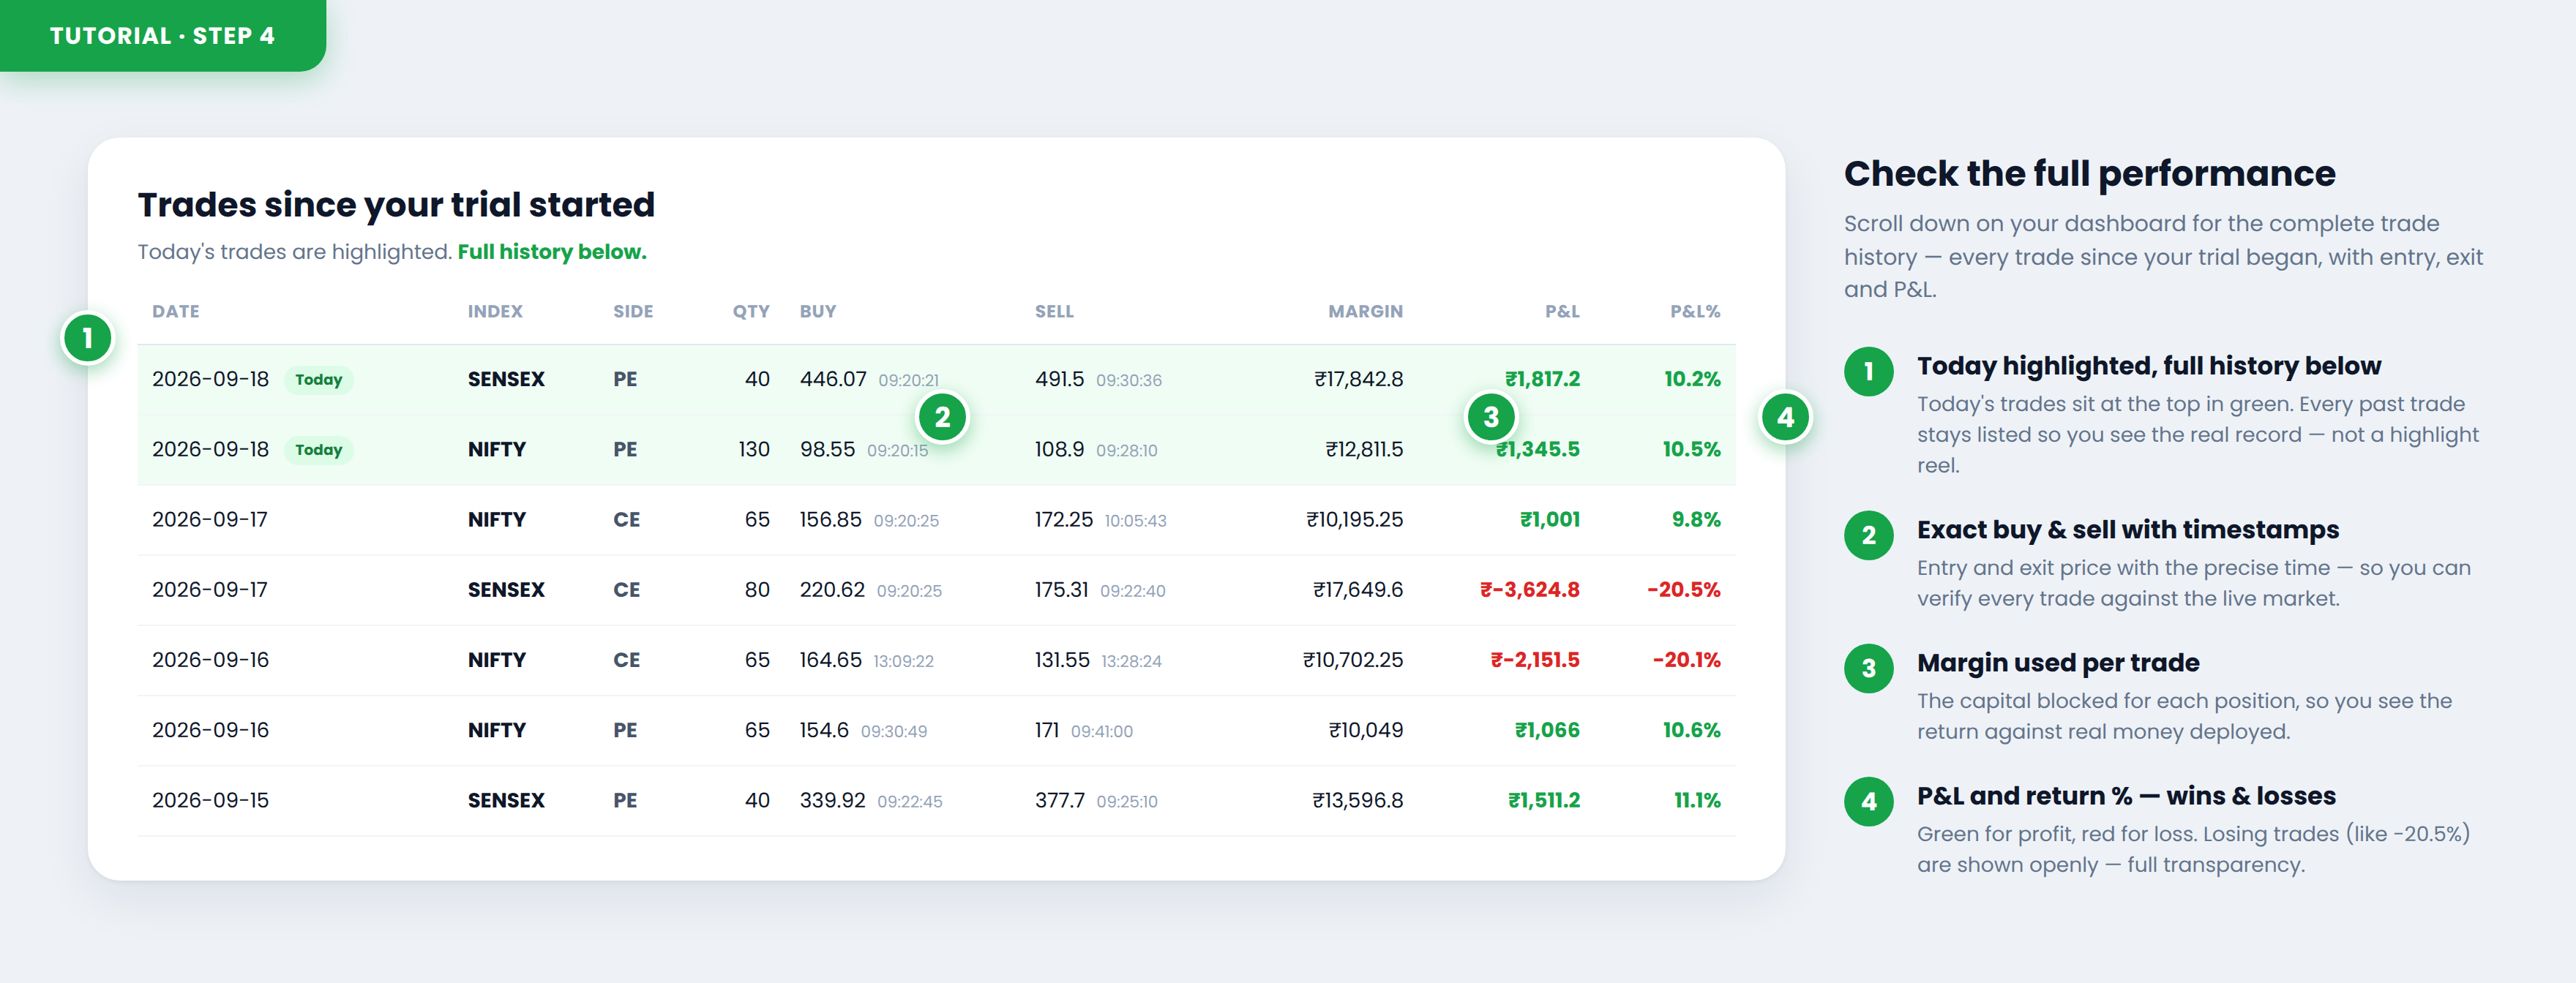
Task: Select buy price 156.85
Action: (x=830, y=519)
